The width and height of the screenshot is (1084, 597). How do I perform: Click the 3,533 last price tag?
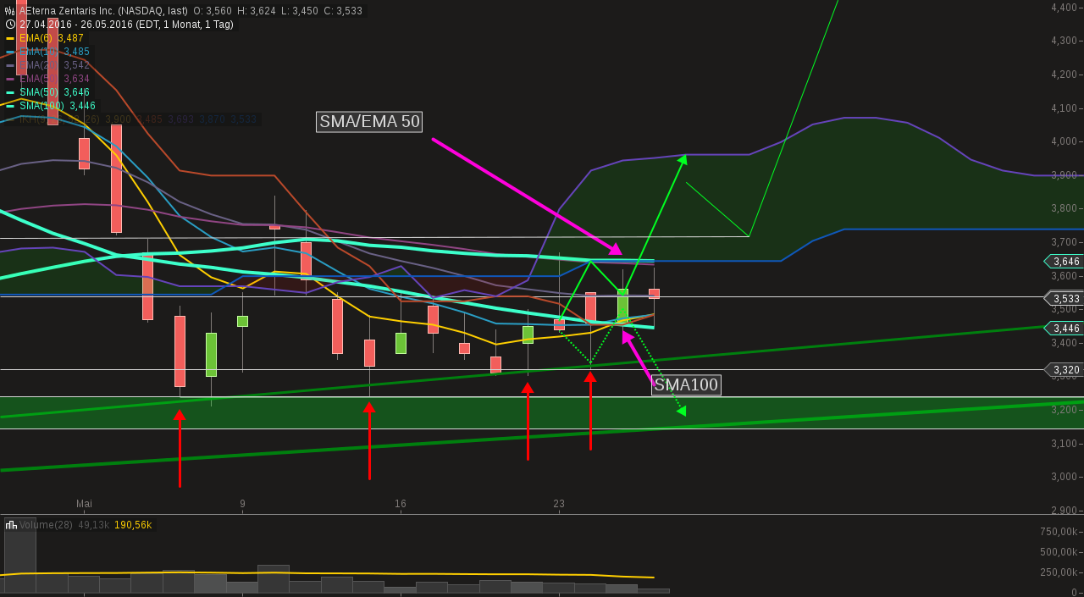pos(1064,298)
